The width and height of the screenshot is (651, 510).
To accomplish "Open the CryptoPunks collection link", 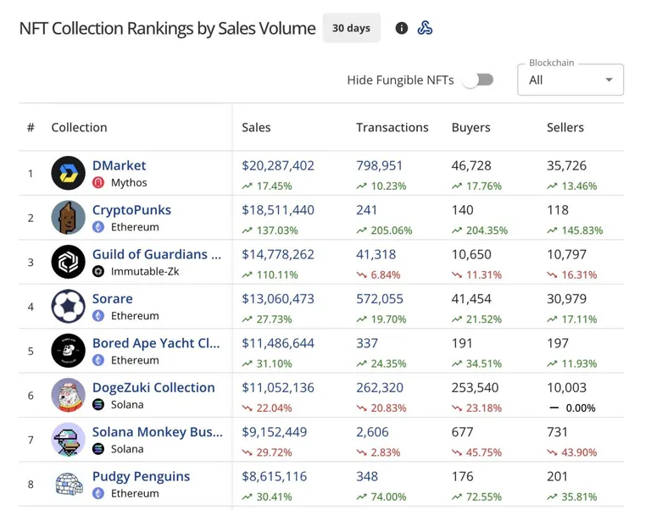I will point(131,210).
